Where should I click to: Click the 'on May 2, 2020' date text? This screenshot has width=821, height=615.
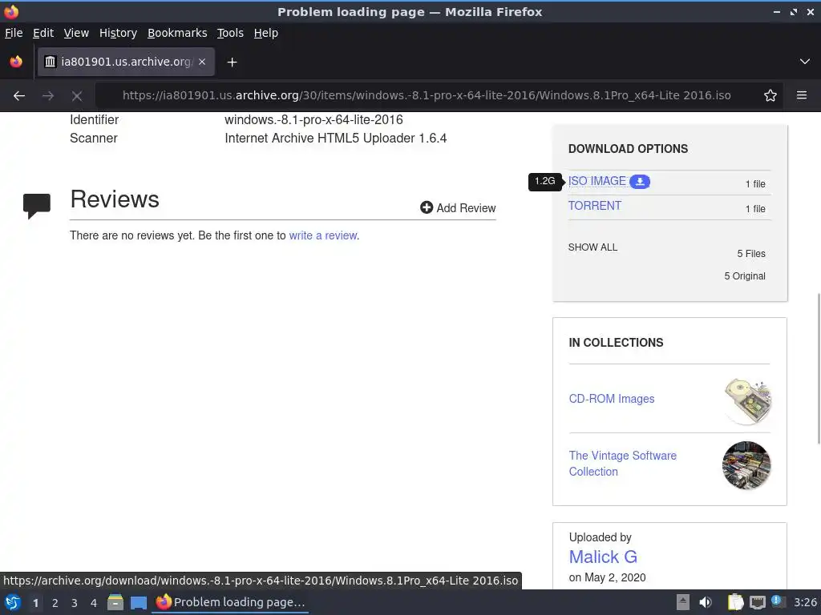click(x=608, y=577)
